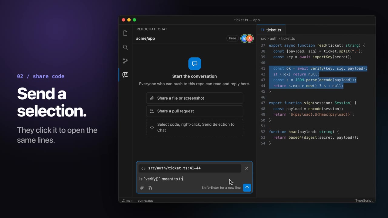Click the 'const key = await importKey' line
Screen dimensions: 388x218
click(x=313, y=57)
